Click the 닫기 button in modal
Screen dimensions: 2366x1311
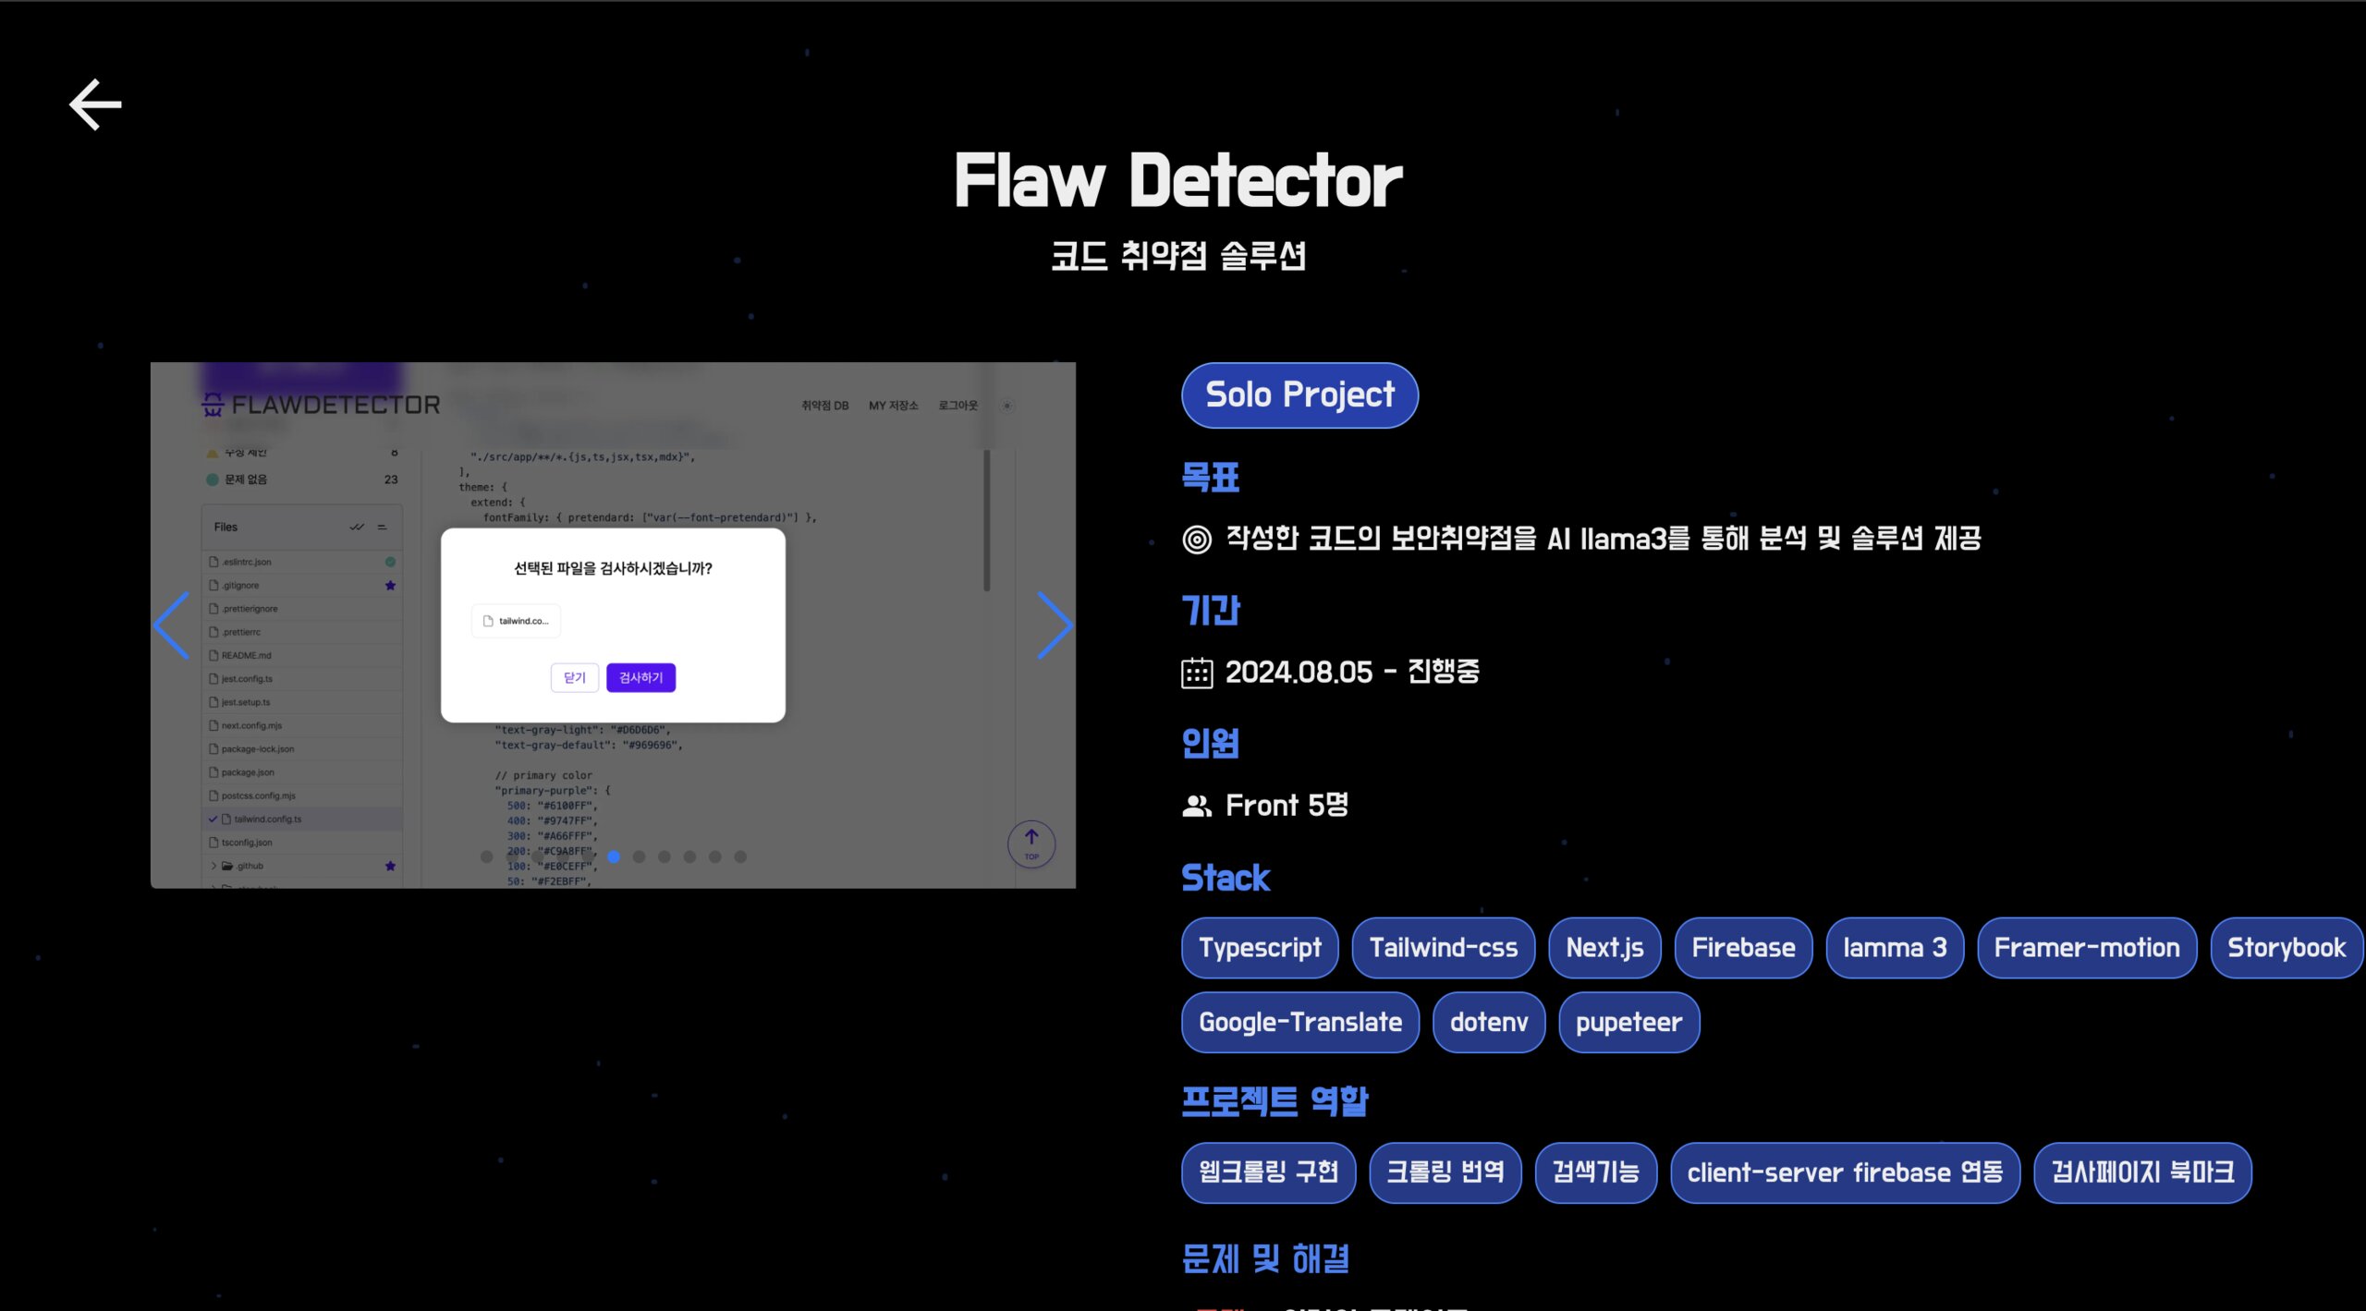click(x=575, y=676)
